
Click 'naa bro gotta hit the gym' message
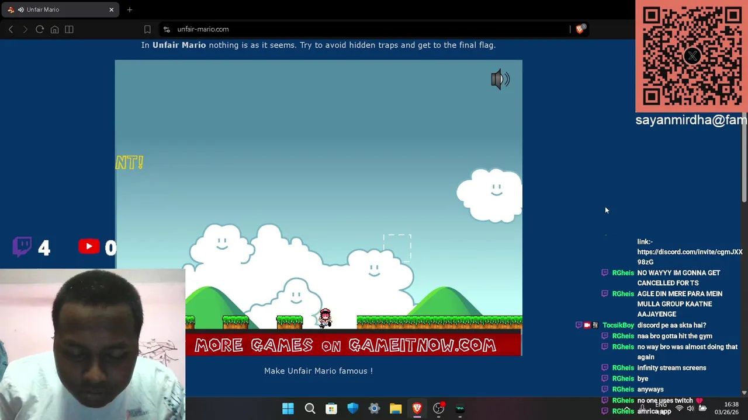[x=674, y=336]
